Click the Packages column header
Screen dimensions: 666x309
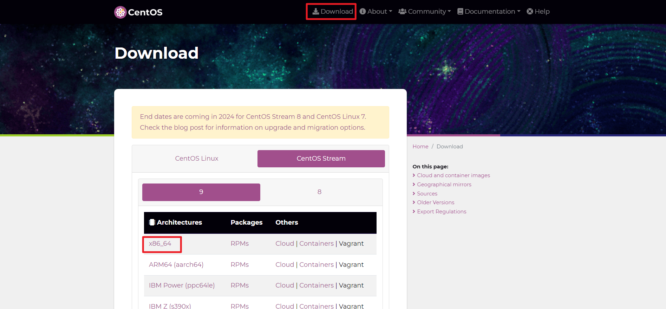[x=247, y=223]
